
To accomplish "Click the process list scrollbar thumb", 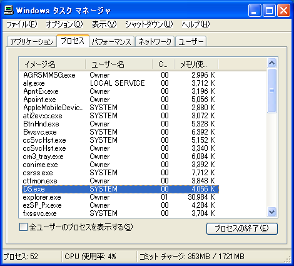I will coord(271,91).
